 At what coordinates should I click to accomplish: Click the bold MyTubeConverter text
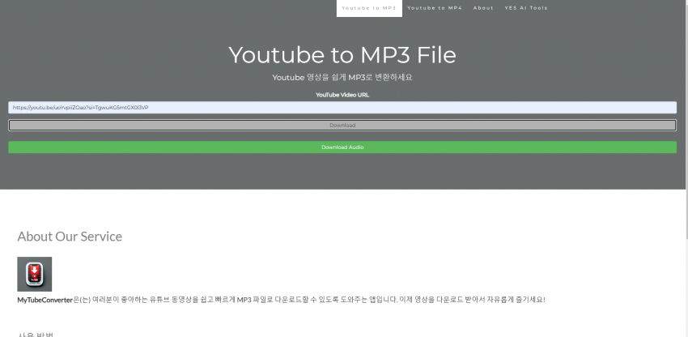pyautogui.click(x=45, y=300)
